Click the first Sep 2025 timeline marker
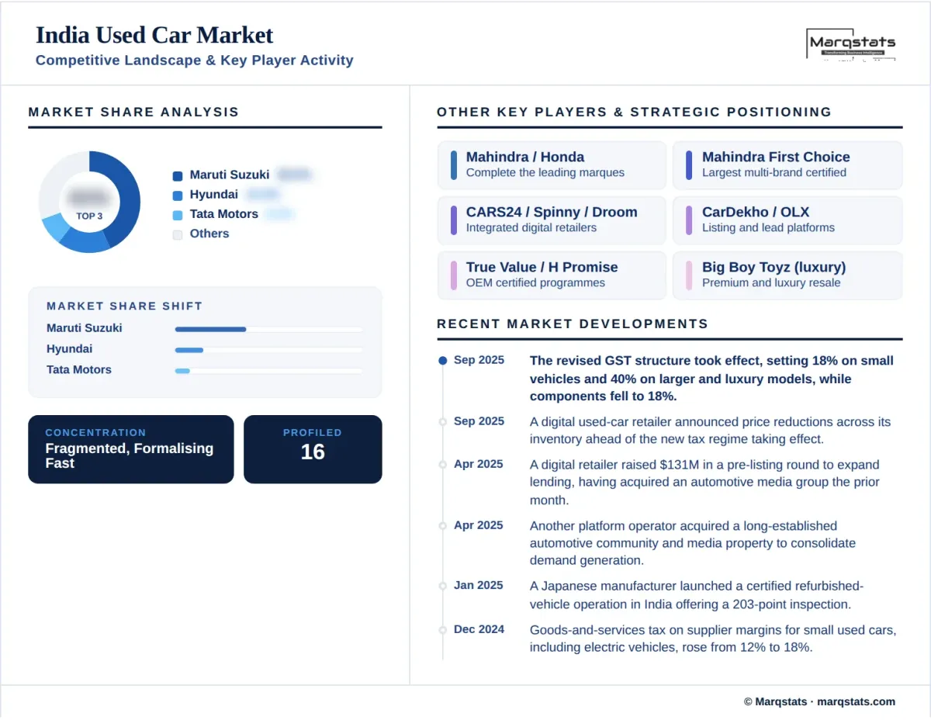931x720 pixels. click(x=443, y=361)
